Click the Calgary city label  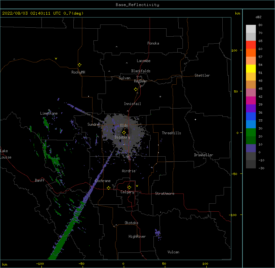pos(127,192)
